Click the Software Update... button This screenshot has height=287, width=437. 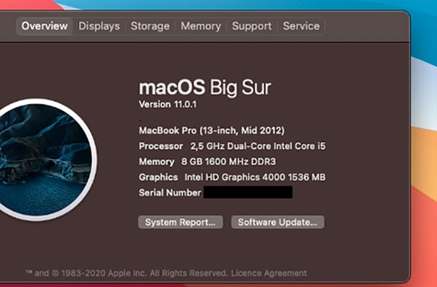(x=277, y=222)
